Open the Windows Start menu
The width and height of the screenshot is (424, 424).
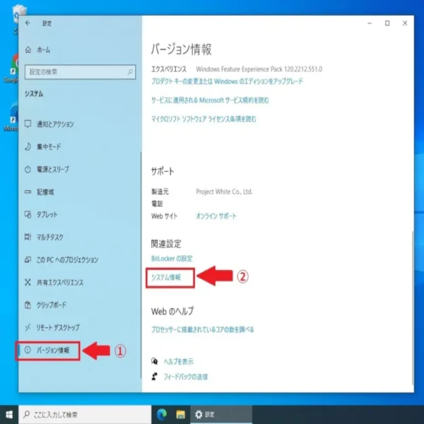(x=9, y=415)
